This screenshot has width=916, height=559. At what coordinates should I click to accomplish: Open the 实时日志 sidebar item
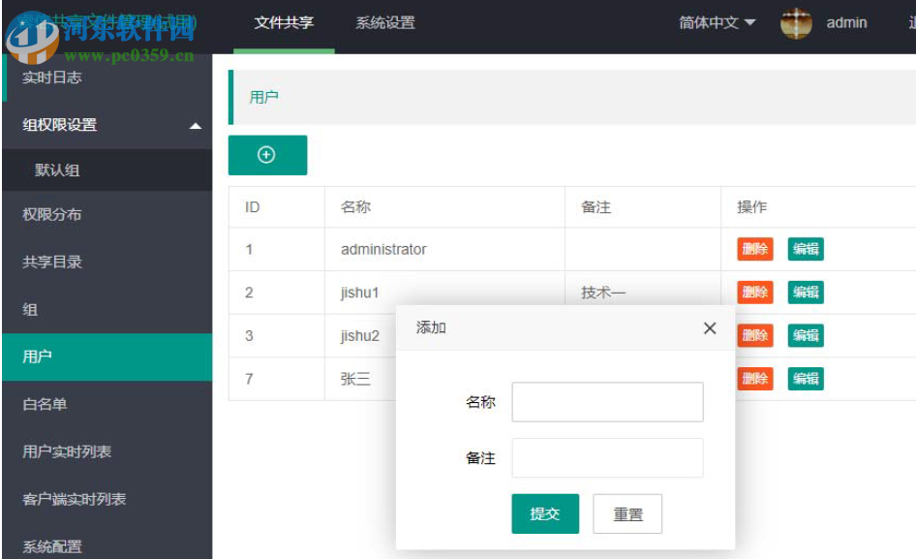tap(52, 78)
